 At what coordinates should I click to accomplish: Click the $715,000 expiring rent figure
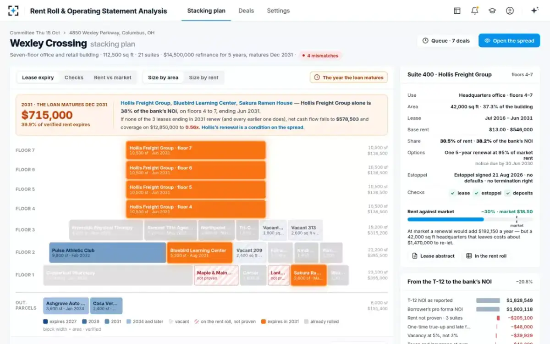tap(47, 115)
